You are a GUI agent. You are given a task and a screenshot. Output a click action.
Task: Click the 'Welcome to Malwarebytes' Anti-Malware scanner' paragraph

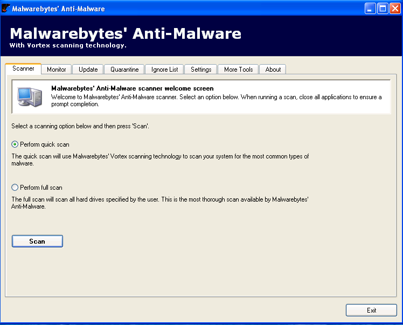click(x=217, y=101)
